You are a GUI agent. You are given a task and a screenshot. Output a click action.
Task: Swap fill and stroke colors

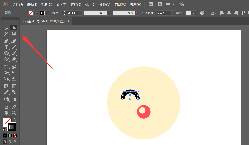15,119
